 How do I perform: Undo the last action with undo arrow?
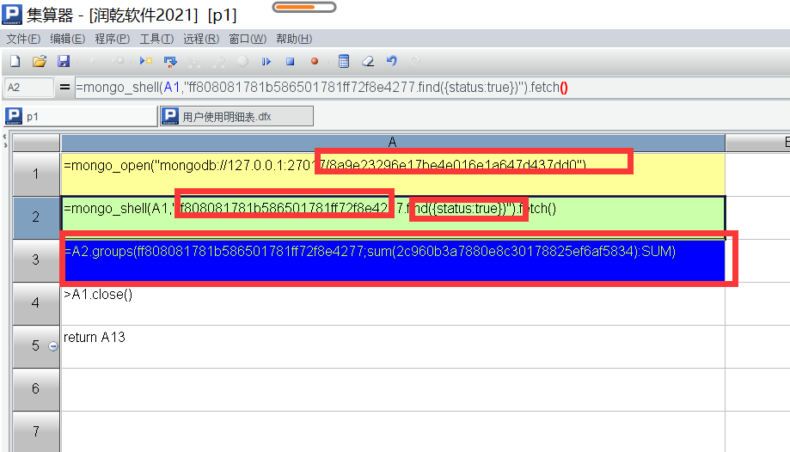[x=391, y=62]
